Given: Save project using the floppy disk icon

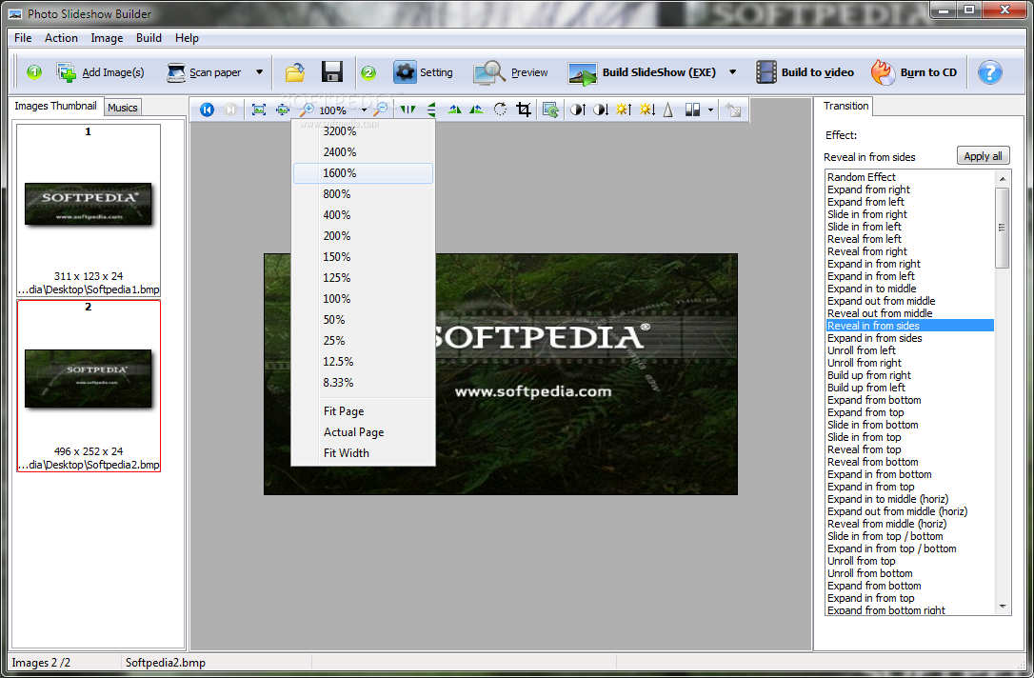Looking at the screenshot, I should (331, 71).
